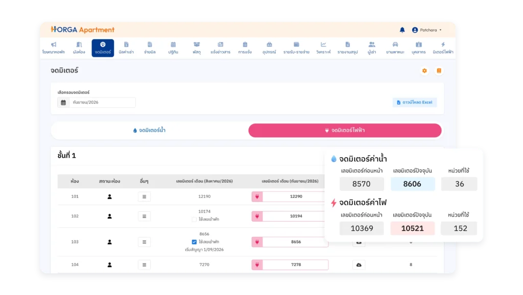The image size is (523, 295).
Task: Open the hamburger menu for room 101
Action: (144, 196)
